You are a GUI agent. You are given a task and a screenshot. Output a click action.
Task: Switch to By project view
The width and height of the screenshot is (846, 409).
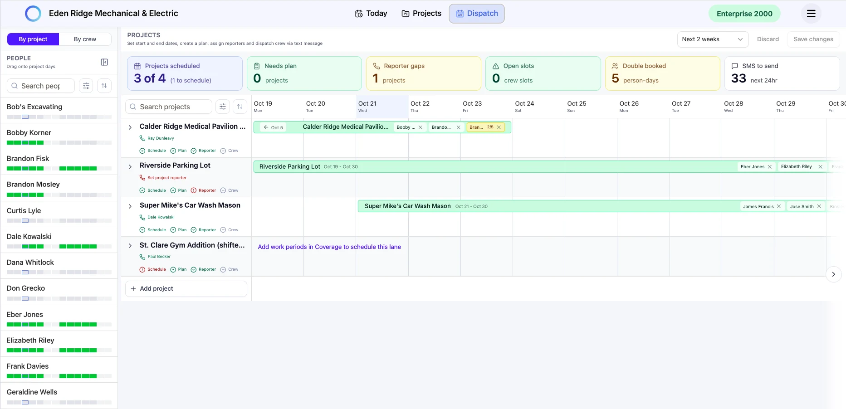tap(33, 39)
